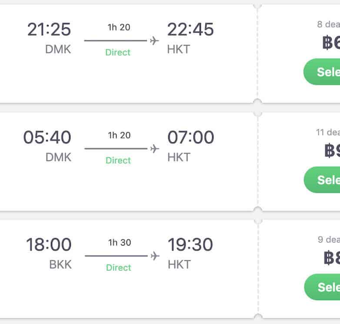Open the 11 deals text above the price
This screenshot has width=340, height=324.
pos(328,132)
